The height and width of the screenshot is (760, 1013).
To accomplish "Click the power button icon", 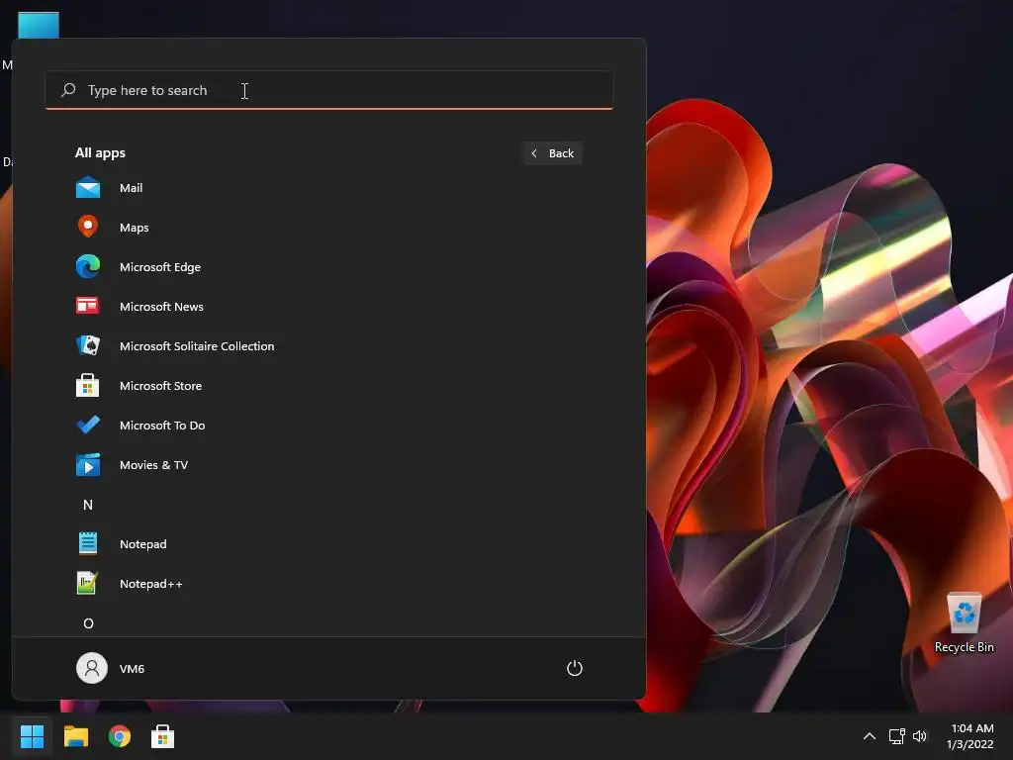I will point(575,668).
